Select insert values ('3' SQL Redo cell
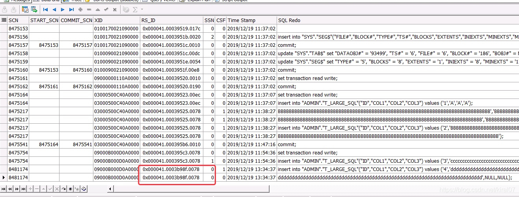Screen dimensions: 519x197 pos(398,161)
